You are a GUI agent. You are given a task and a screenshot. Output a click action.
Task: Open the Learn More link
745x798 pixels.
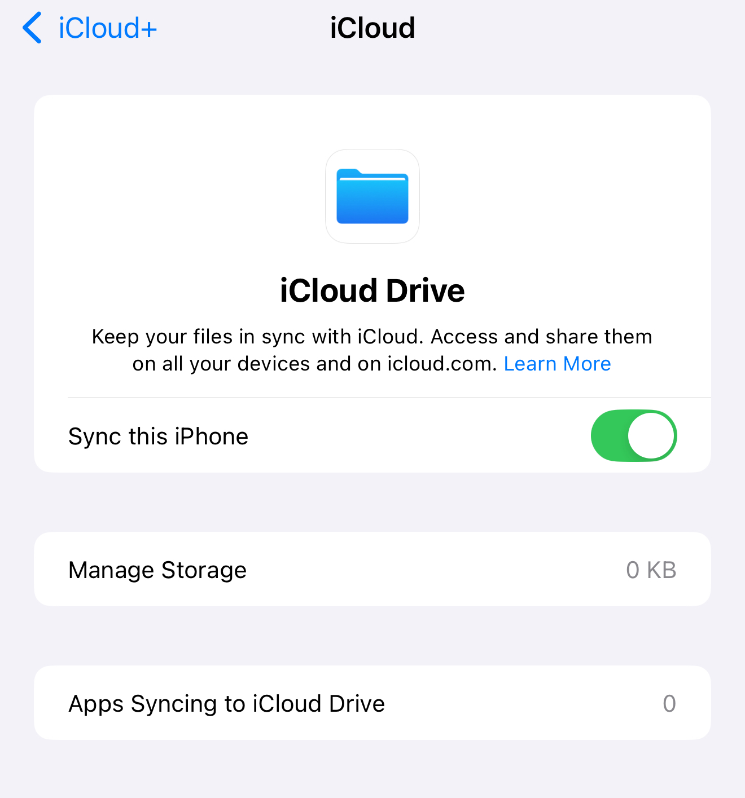pyautogui.click(x=557, y=364)
